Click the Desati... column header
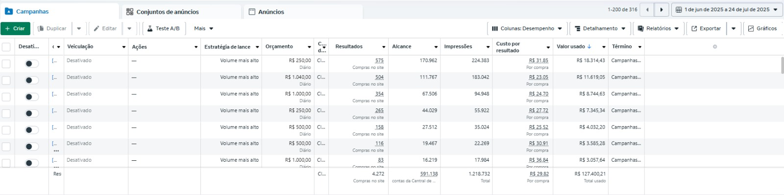The image size is (784, 195). pyautogui.click(x=29, y=47)
